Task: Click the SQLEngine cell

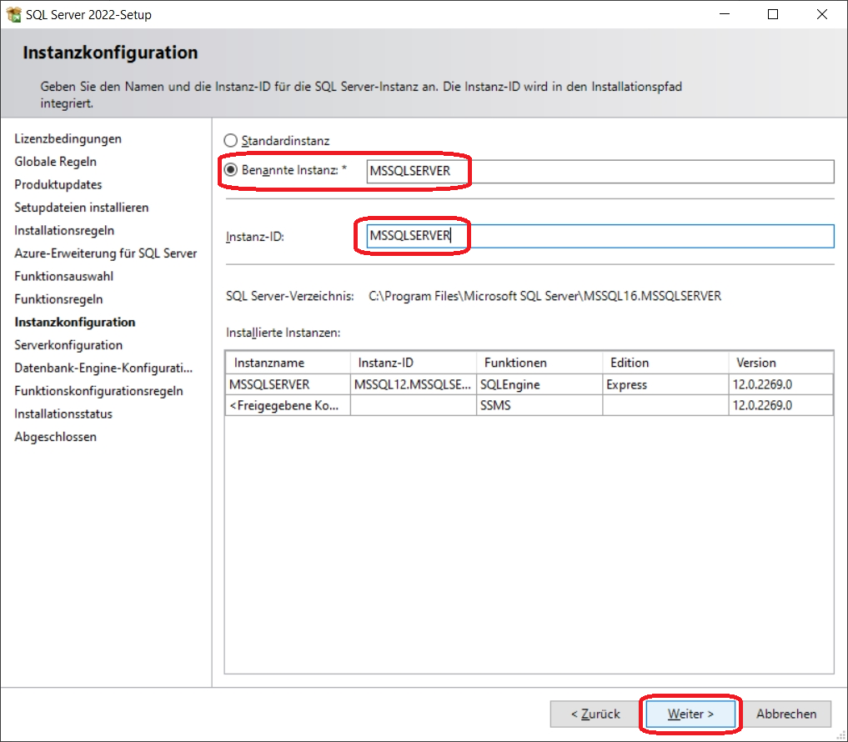Action: pyautogui.click(x=539, y=384)
